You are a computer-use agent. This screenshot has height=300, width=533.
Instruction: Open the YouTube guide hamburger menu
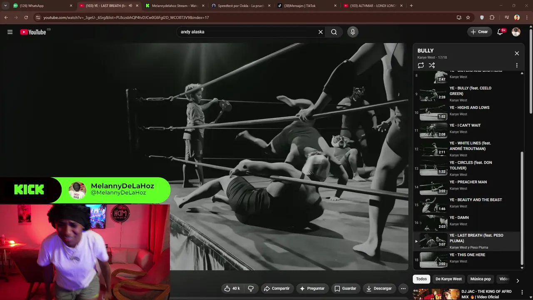[10, 32]
